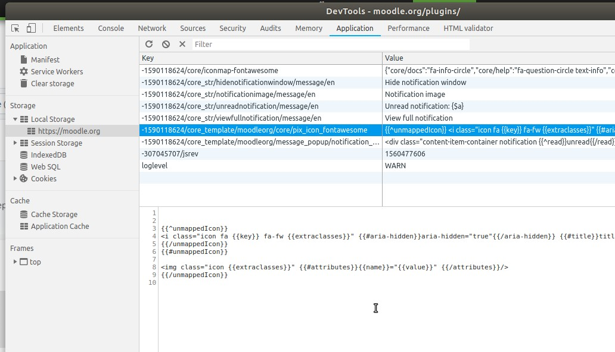
Task: Select the pix_icon_fontawesome template key
Action: 260,130
